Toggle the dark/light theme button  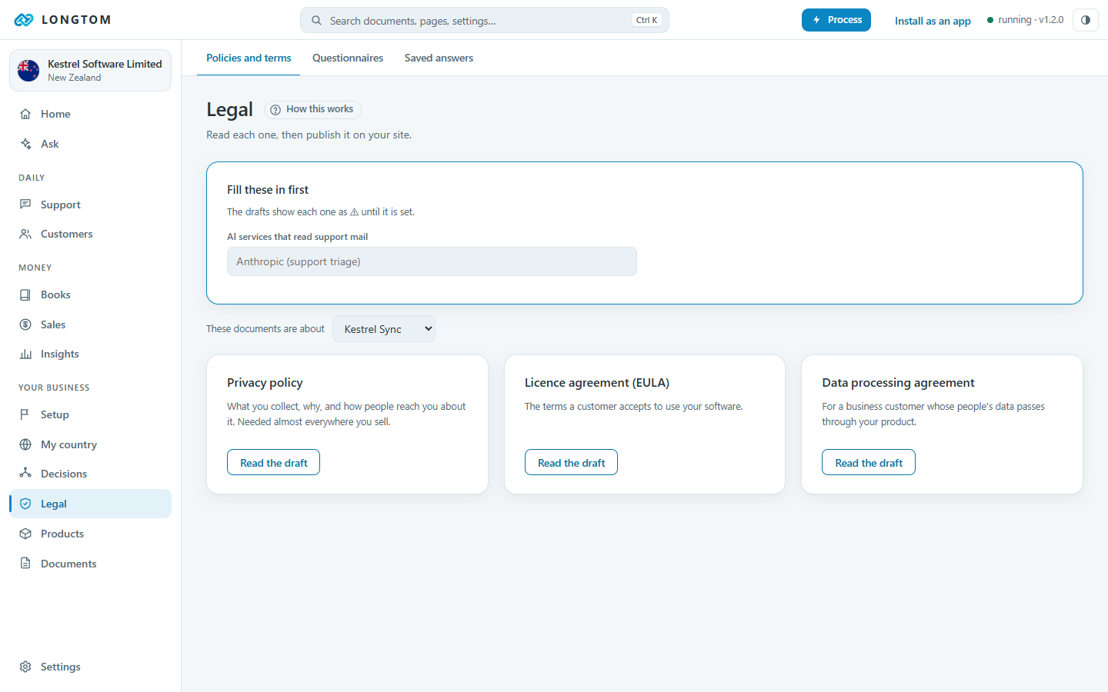1086,20
